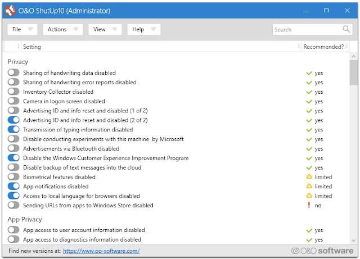This screenshot has width=360, height=259.
Task: Enable Sharing of handwriting data disabled toggle
Action: (13, 72)
